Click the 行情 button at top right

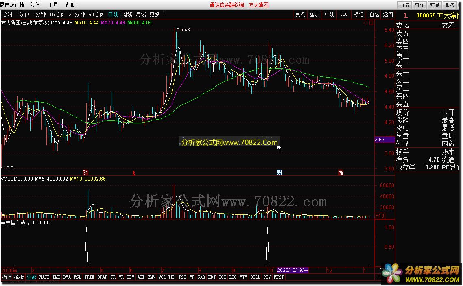tap(405, 5)
